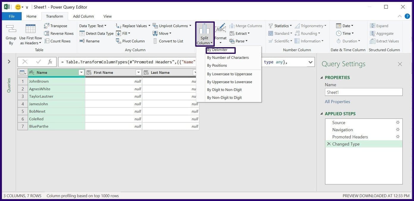The width and height of the screenshot is (414, 201).
Task: Switch to the View tab
Action: pos(107,16)
